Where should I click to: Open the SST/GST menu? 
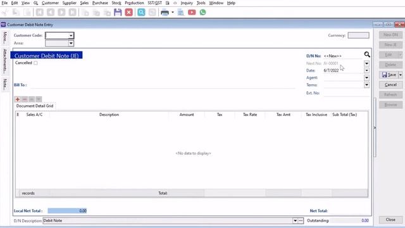[154, 3]
